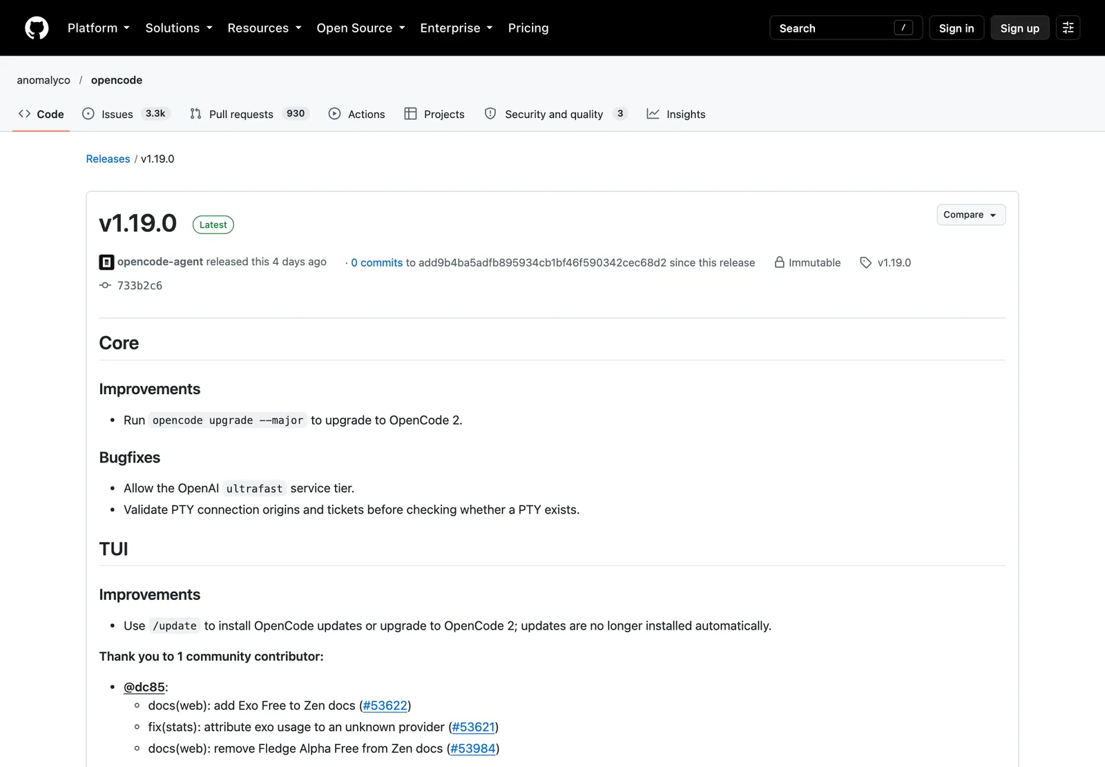Go to the GitHub homepage logo
The width and height of the screenshot is (1105, 767).
pyautogui.click(x=37, y=28)
